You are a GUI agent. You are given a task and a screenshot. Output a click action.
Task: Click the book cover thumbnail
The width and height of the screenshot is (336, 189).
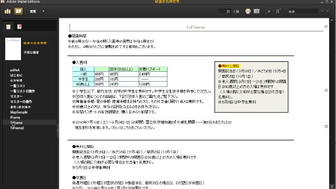[x=13, y=49]
